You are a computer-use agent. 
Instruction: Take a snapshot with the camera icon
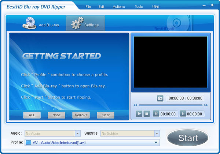160,98
